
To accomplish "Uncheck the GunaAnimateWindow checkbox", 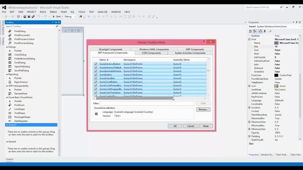I will point(96,71).
